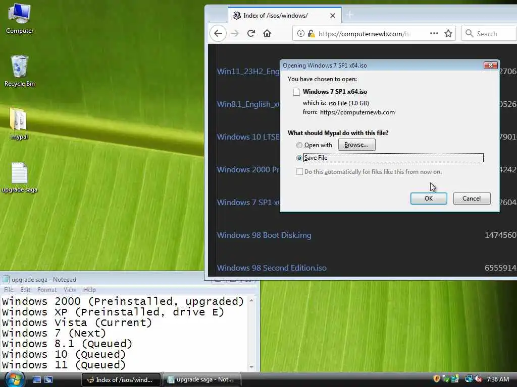This screenshot has width=517, height=387.
Task: Select the Open with radio option
Action: coord(299,145)
